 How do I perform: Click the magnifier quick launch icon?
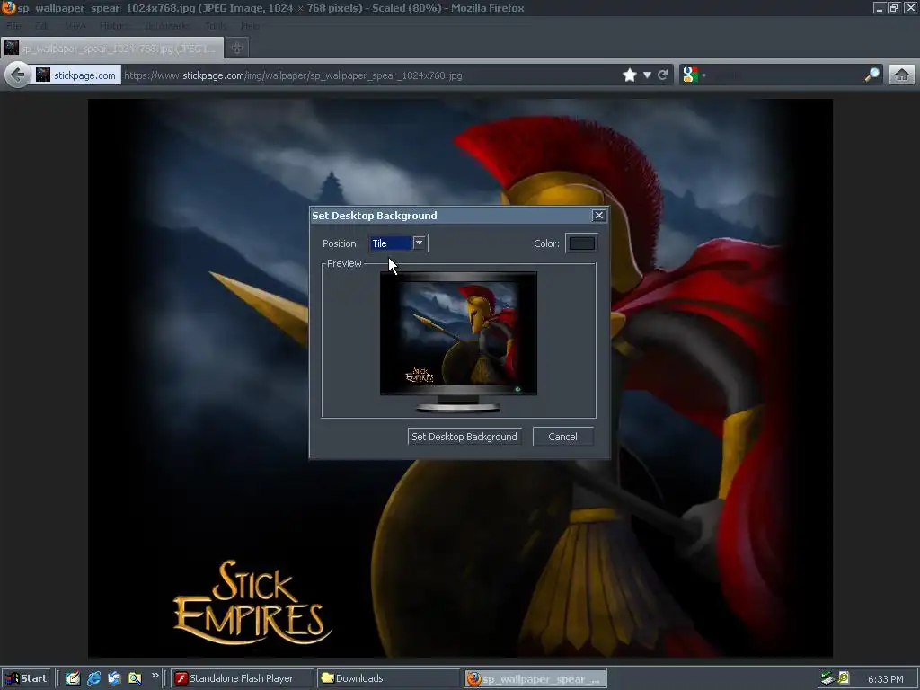tap(135, 678)
